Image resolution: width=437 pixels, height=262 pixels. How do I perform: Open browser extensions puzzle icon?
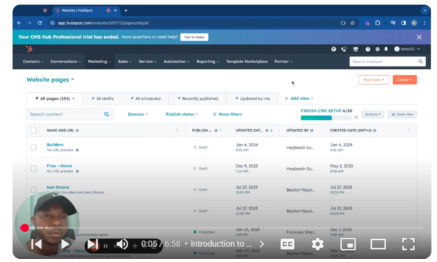point(377,23)
